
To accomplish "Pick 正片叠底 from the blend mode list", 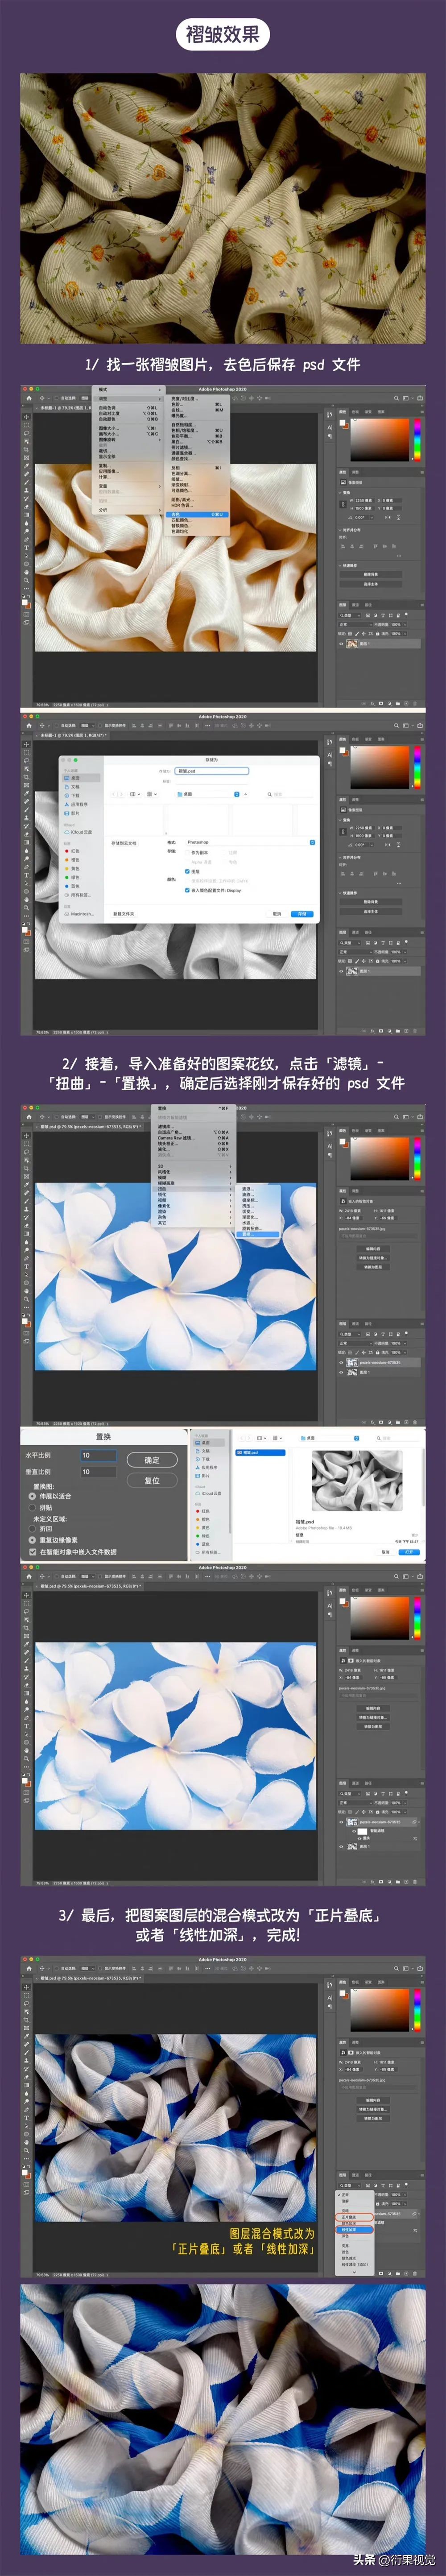I will pos(355,2217).
